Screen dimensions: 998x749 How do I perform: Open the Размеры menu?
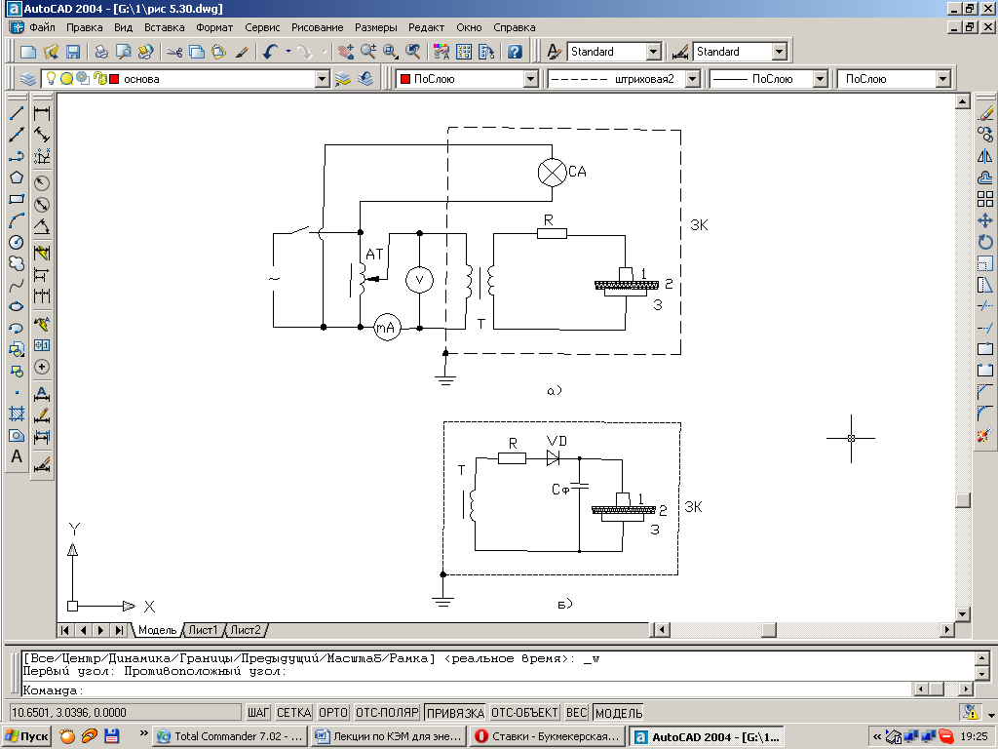click(375, 27)
